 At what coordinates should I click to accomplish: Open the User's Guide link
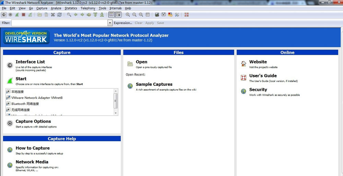(263, 76)
